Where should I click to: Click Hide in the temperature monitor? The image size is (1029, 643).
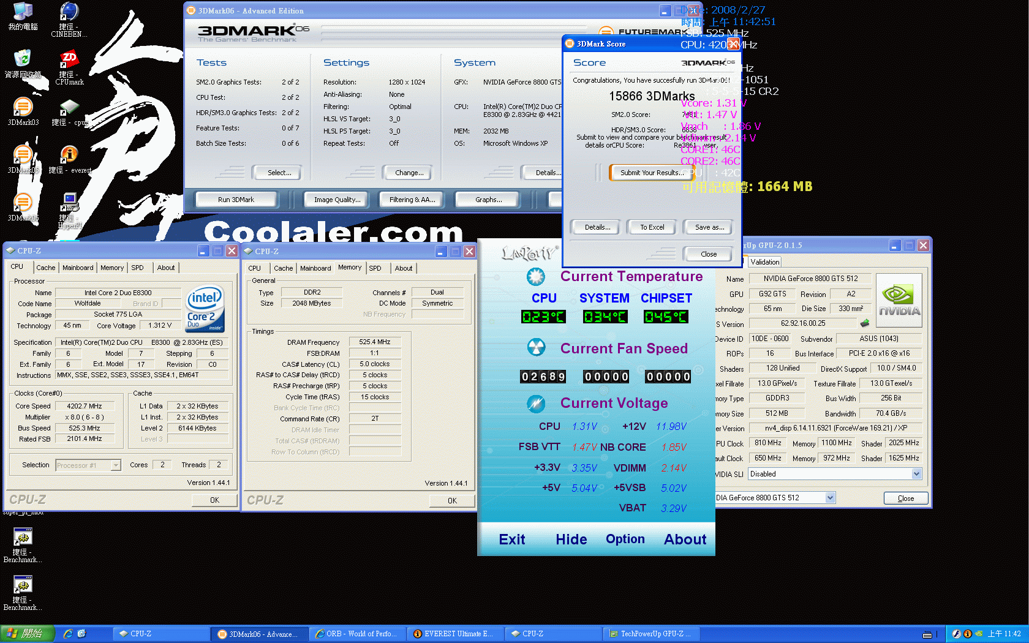coord(571,540)
